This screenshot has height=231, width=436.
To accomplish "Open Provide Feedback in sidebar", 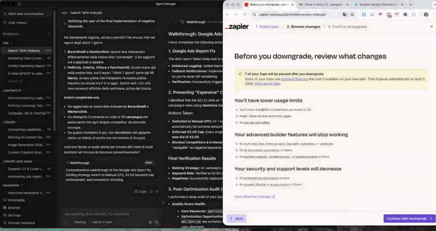I will click(19, 223).
